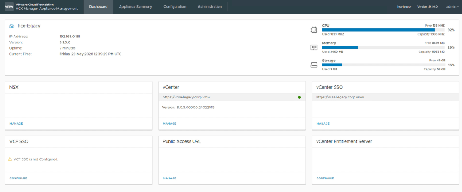Click the Storage drive icon
The height and width of the screenshot is (192, 462).
pos(314,65)
